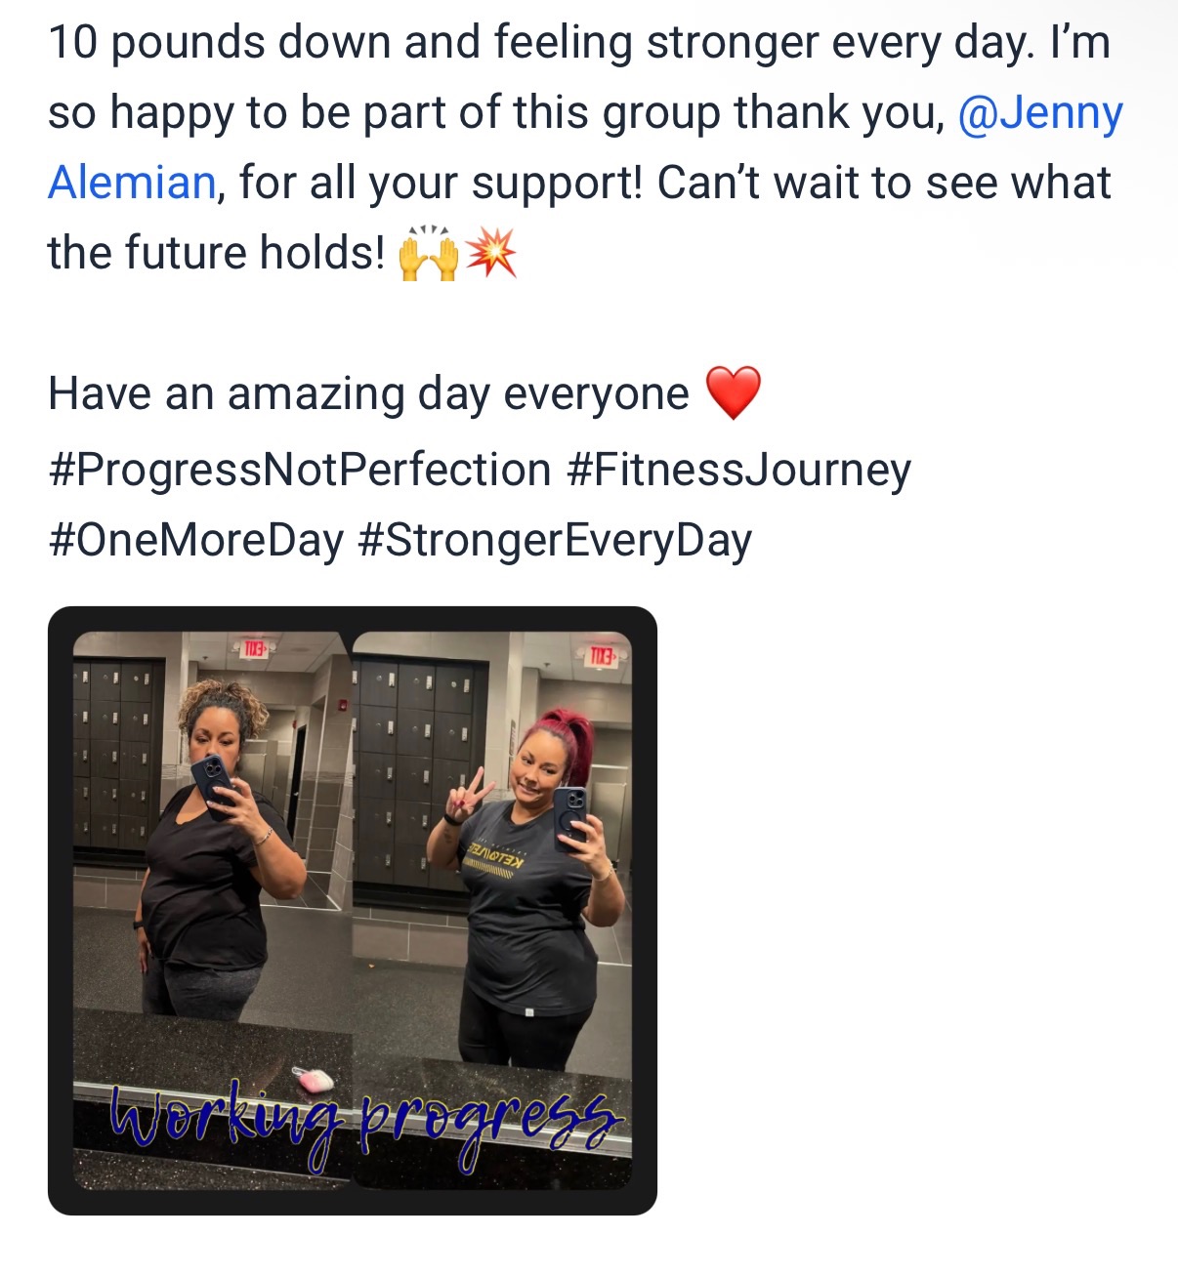This screenshot has height=1276, width=1178.
Task: Select the #StrongerEveryDay hashtag
Action: pos(555,540)
